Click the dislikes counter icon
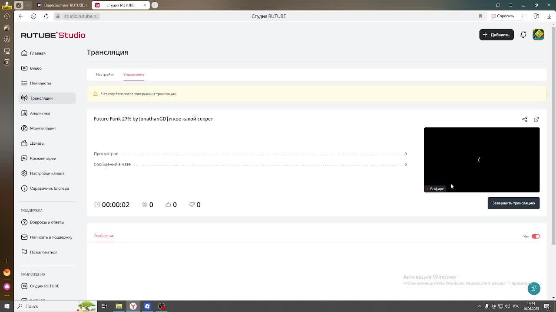The width and height of the screenshot is (556, 312). pyautogui.click(x=192, y=205)
